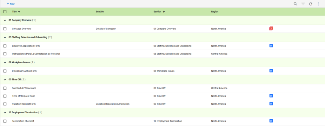Screen dimensions: 325x126
Task: Open Word icon for Vacation Request Form
Action: click(271, 104)
